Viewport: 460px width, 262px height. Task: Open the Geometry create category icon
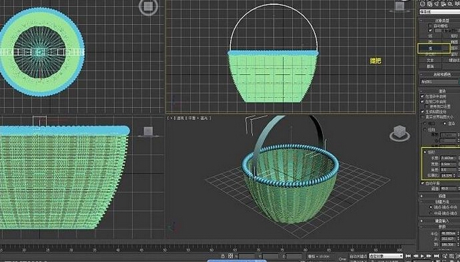[423, 4]
